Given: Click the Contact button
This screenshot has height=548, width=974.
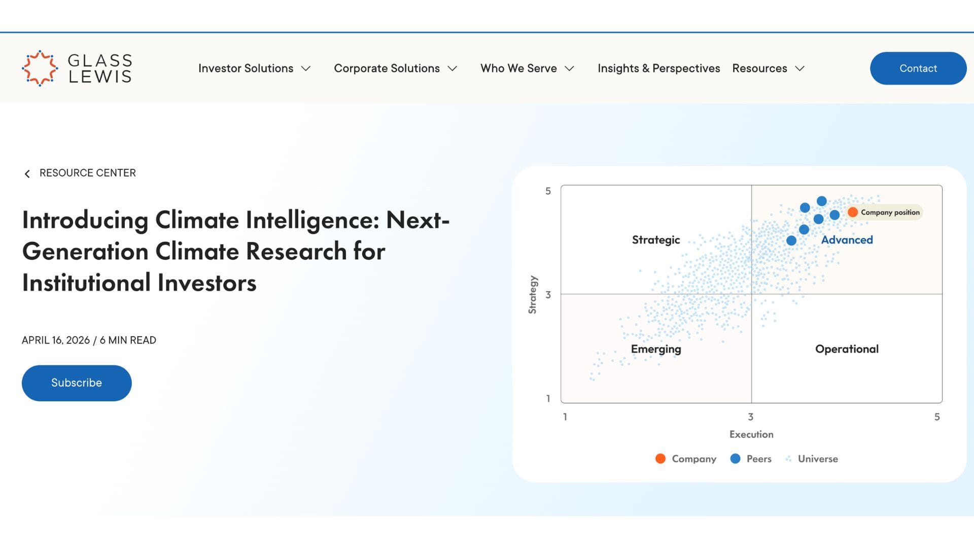Looking at the screenshot, I should click(x=918, y=68).
